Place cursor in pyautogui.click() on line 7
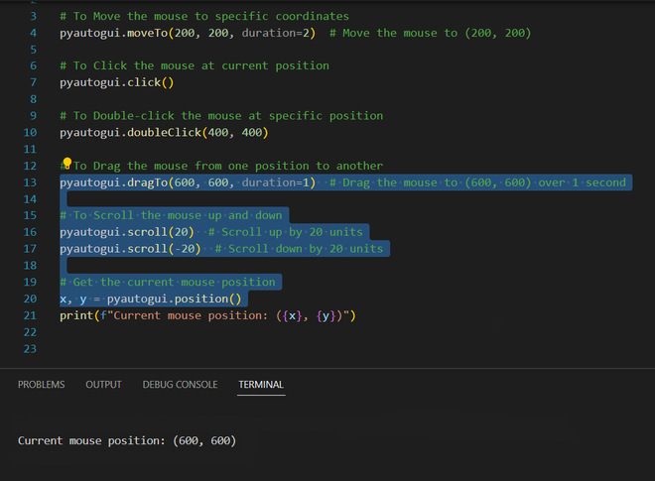Viewport: 655px width, 481px height. (116, 82)
